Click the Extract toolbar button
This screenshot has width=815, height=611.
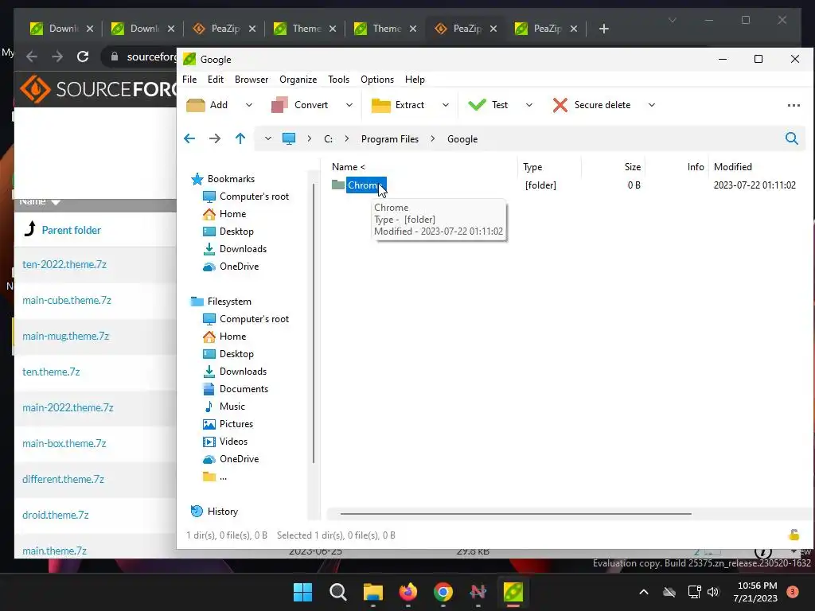coord(398,105)
